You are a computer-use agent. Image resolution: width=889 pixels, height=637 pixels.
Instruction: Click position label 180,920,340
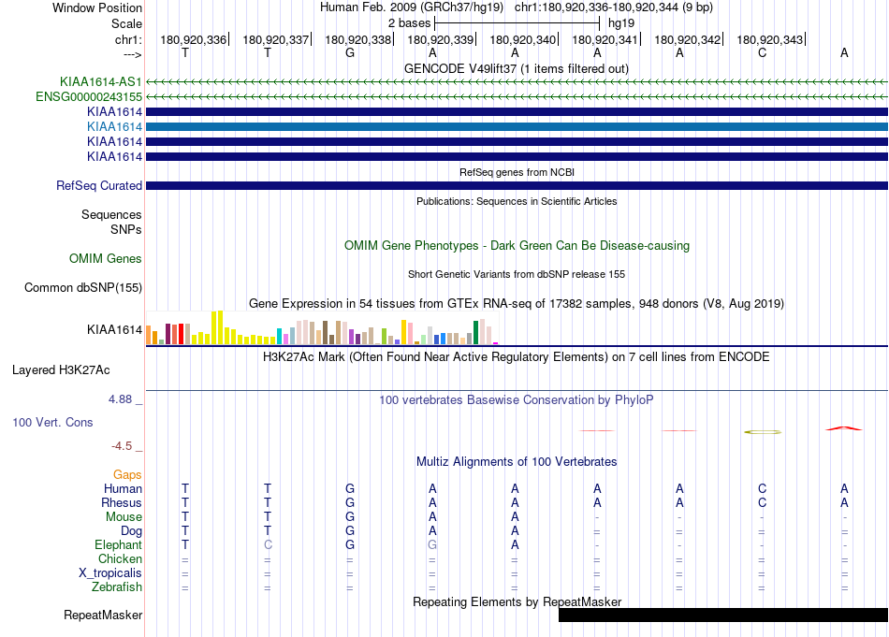tap(523, 39)
